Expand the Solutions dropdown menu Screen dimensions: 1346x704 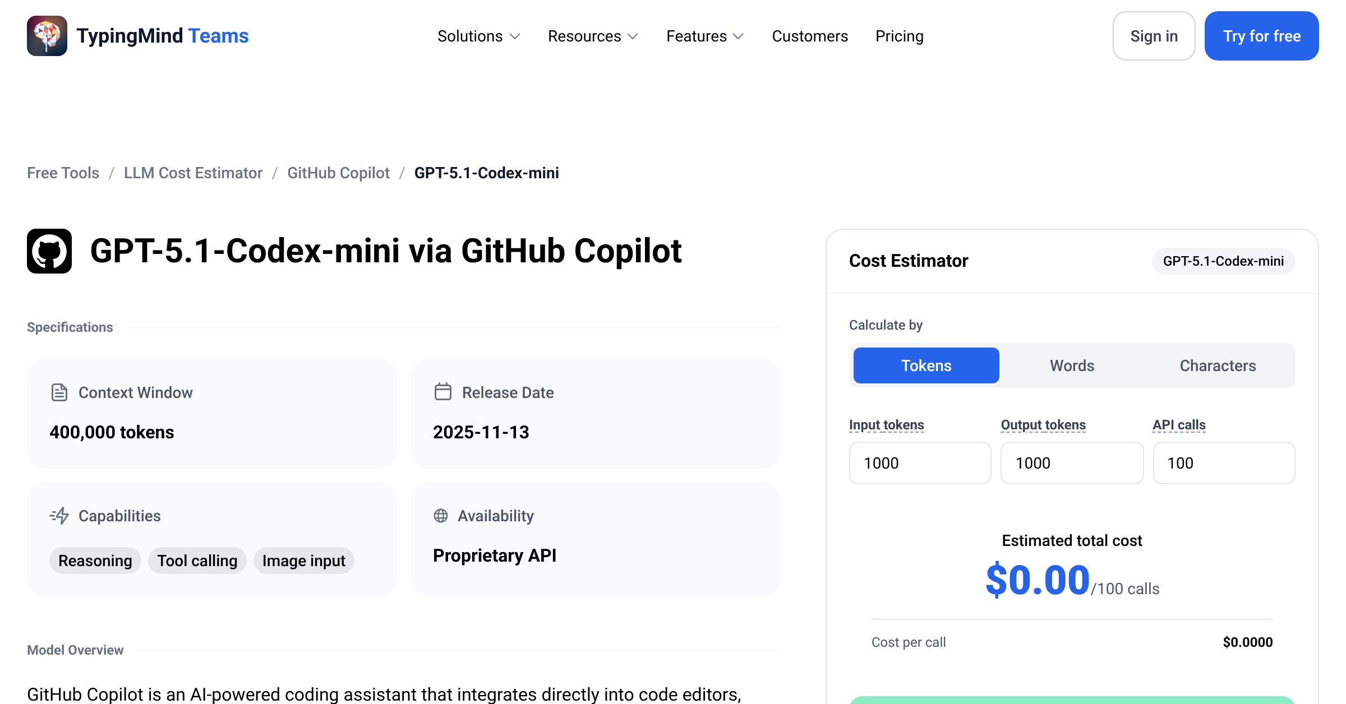click(x=479, y=36)
